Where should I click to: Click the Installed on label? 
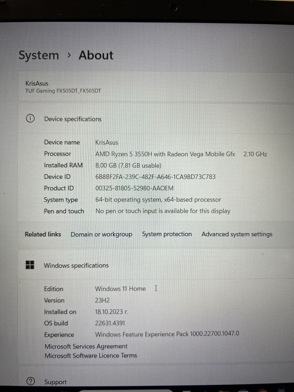pyautogui.click(x=60, y=312)
